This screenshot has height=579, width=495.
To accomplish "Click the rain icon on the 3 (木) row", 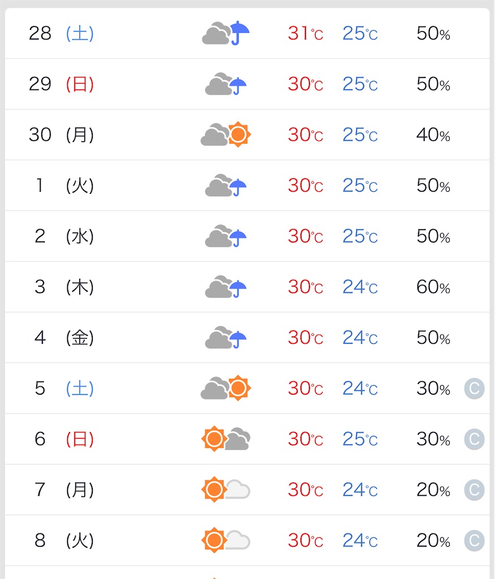I will click(226, 287).
